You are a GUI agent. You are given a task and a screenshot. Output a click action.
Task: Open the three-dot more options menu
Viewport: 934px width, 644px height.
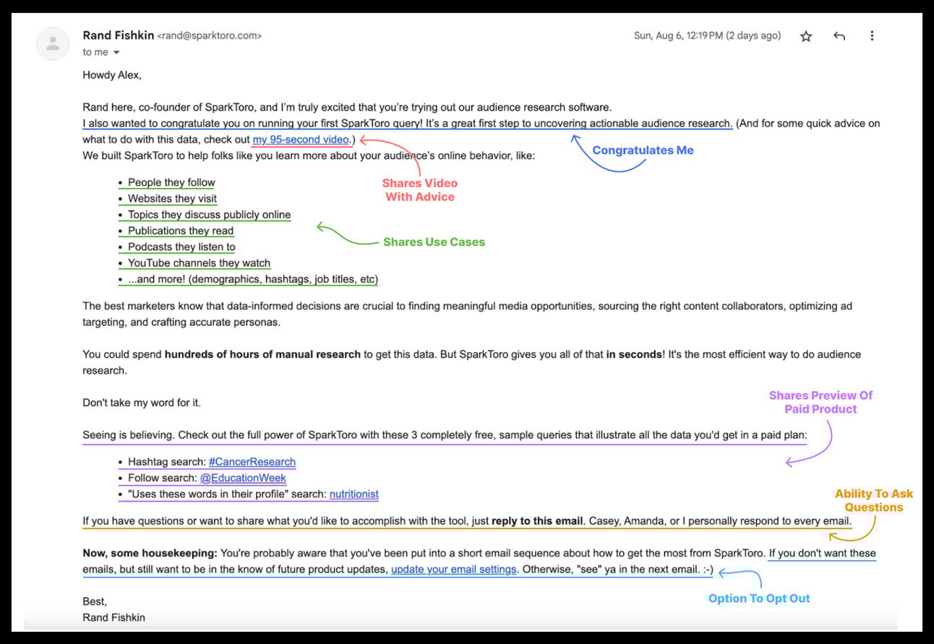[873, 36]
